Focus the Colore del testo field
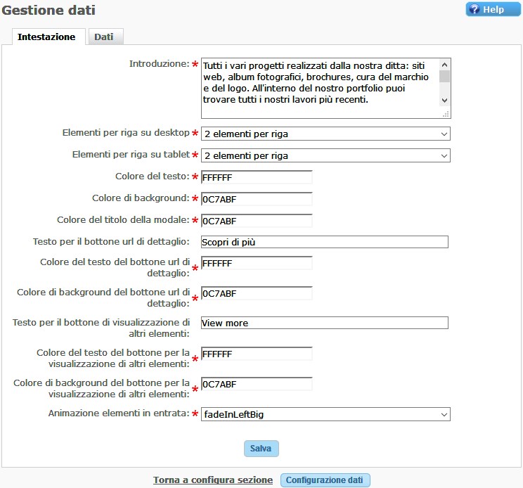 coord(257,177)
